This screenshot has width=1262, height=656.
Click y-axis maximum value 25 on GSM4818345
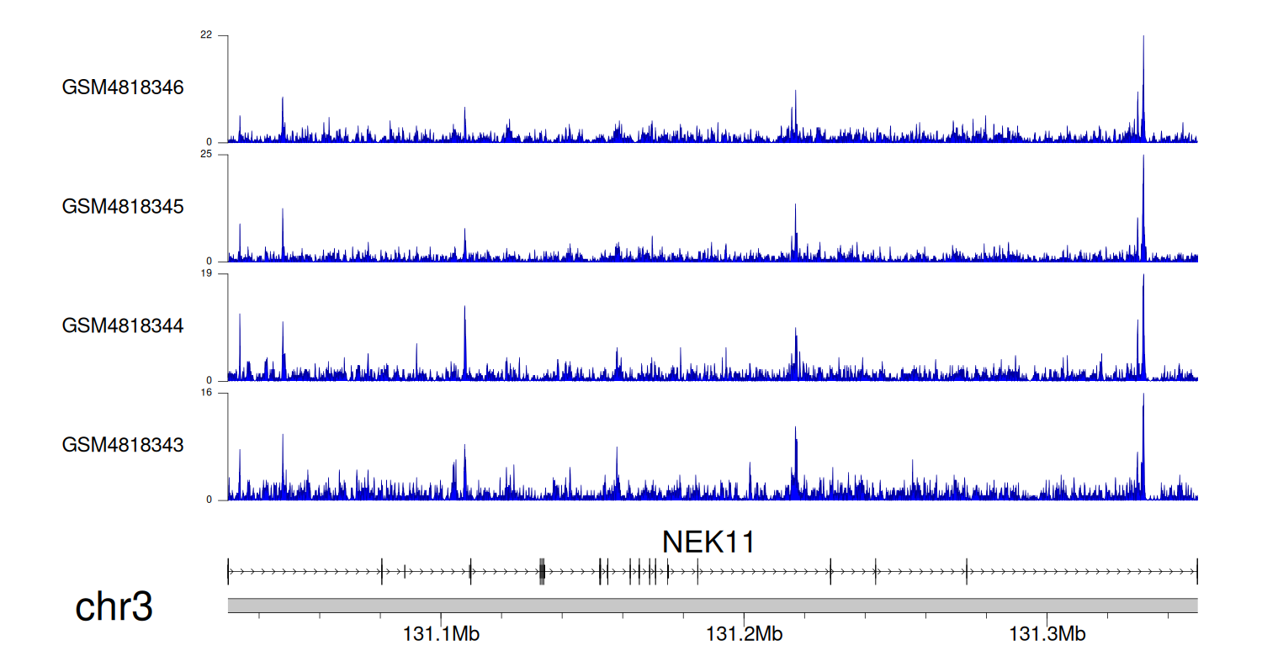coord(205,155)
